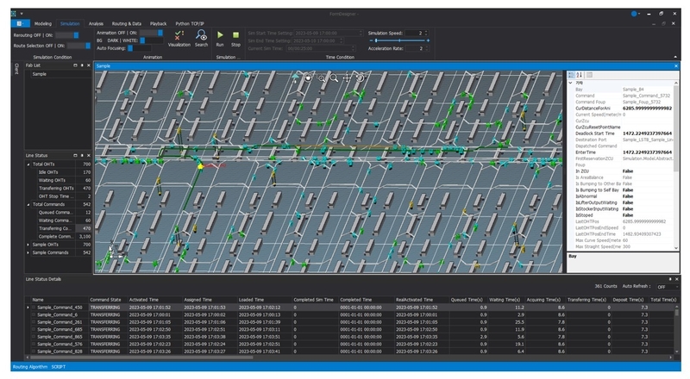
Task: Tick checkbox for Sample_Command_450 row
Action: click(x=34, y=308)
